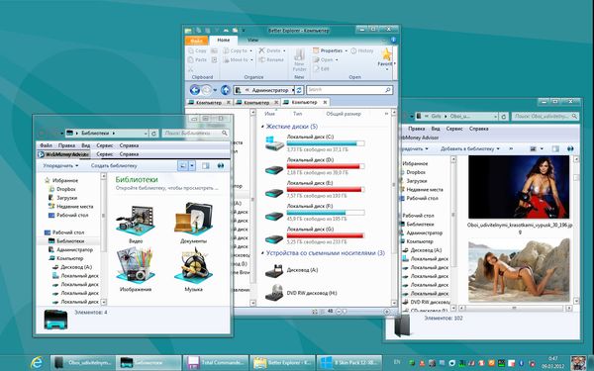Open the Справка menu in the Oboi window
Image resolution: width=594 pixels, height=371 pixels.
(479, 129)
